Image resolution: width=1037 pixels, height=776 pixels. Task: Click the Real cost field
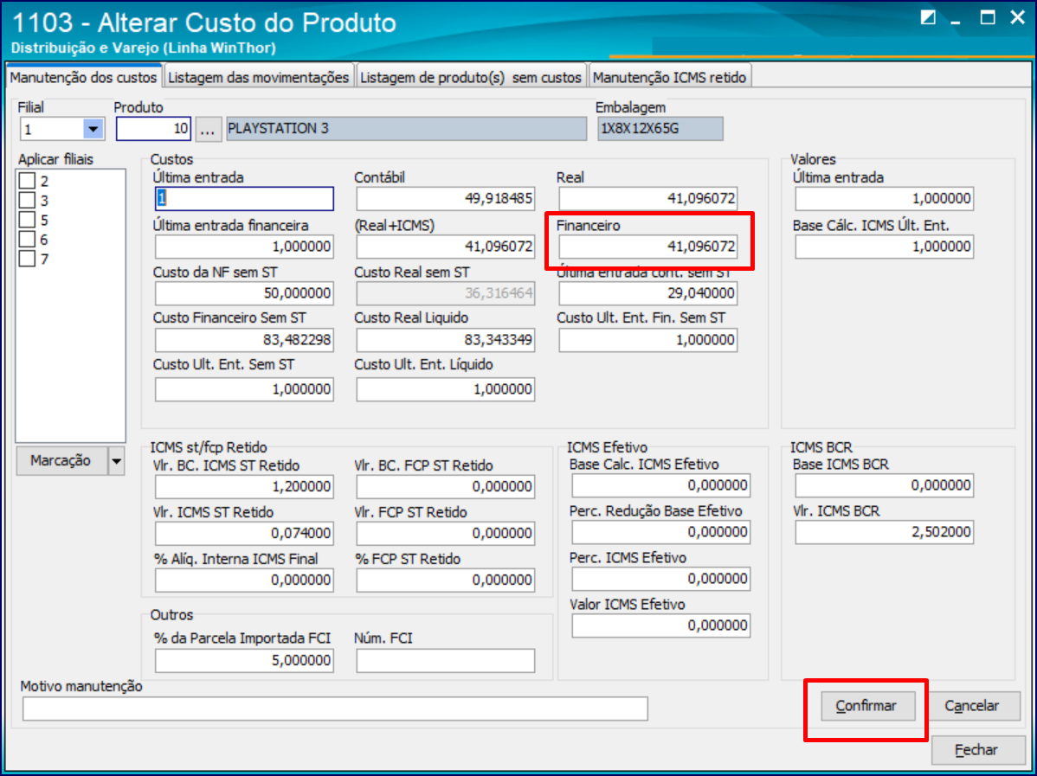pyautogui.click(x=648, y=199)
